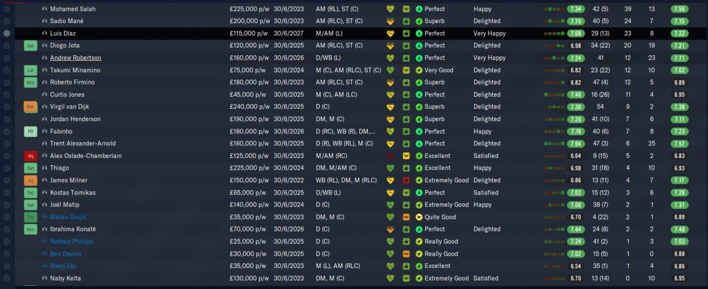Click the red Inj badge for Alex Oxlade-Chamberlain

(30, 156)
